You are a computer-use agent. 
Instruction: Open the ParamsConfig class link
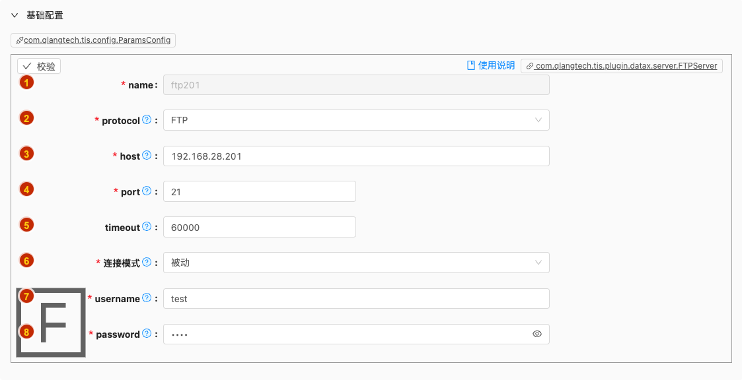coord(93,40)
